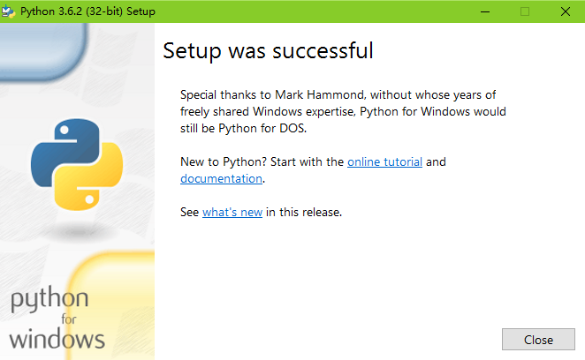Click the "python" word in the sidebar logo text
585x360 pixels.
click(x=49, y=299)
